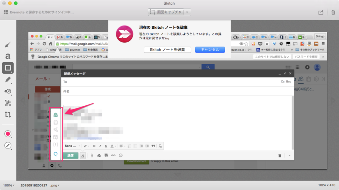Click the To recipient field

171,82
